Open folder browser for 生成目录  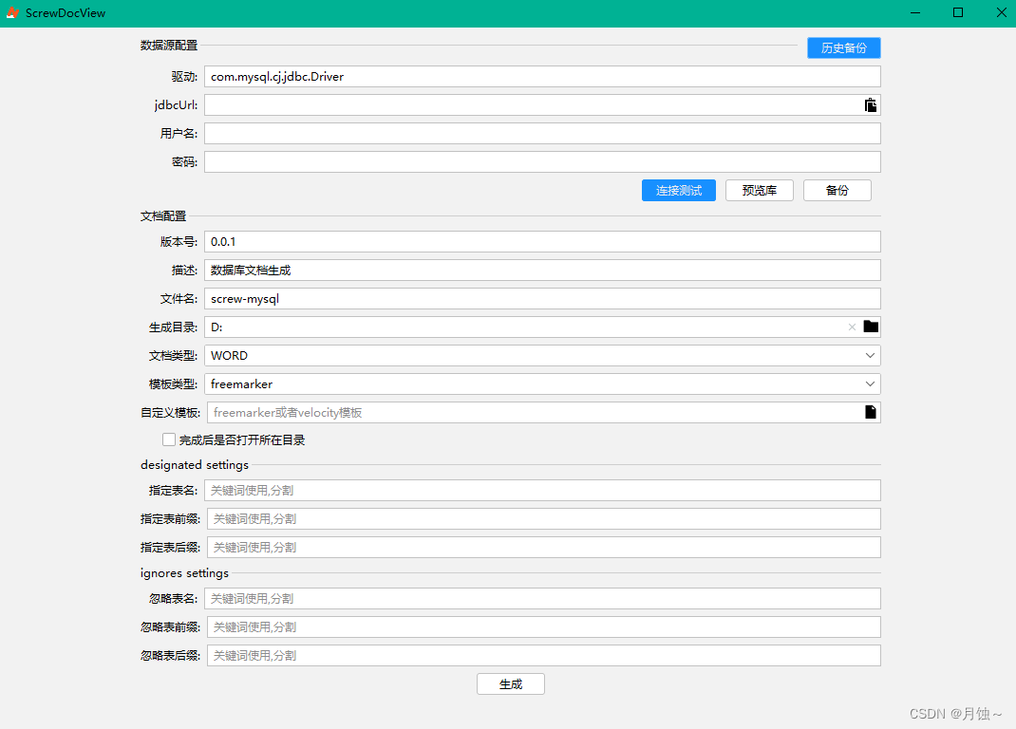(x=871, y=327)
